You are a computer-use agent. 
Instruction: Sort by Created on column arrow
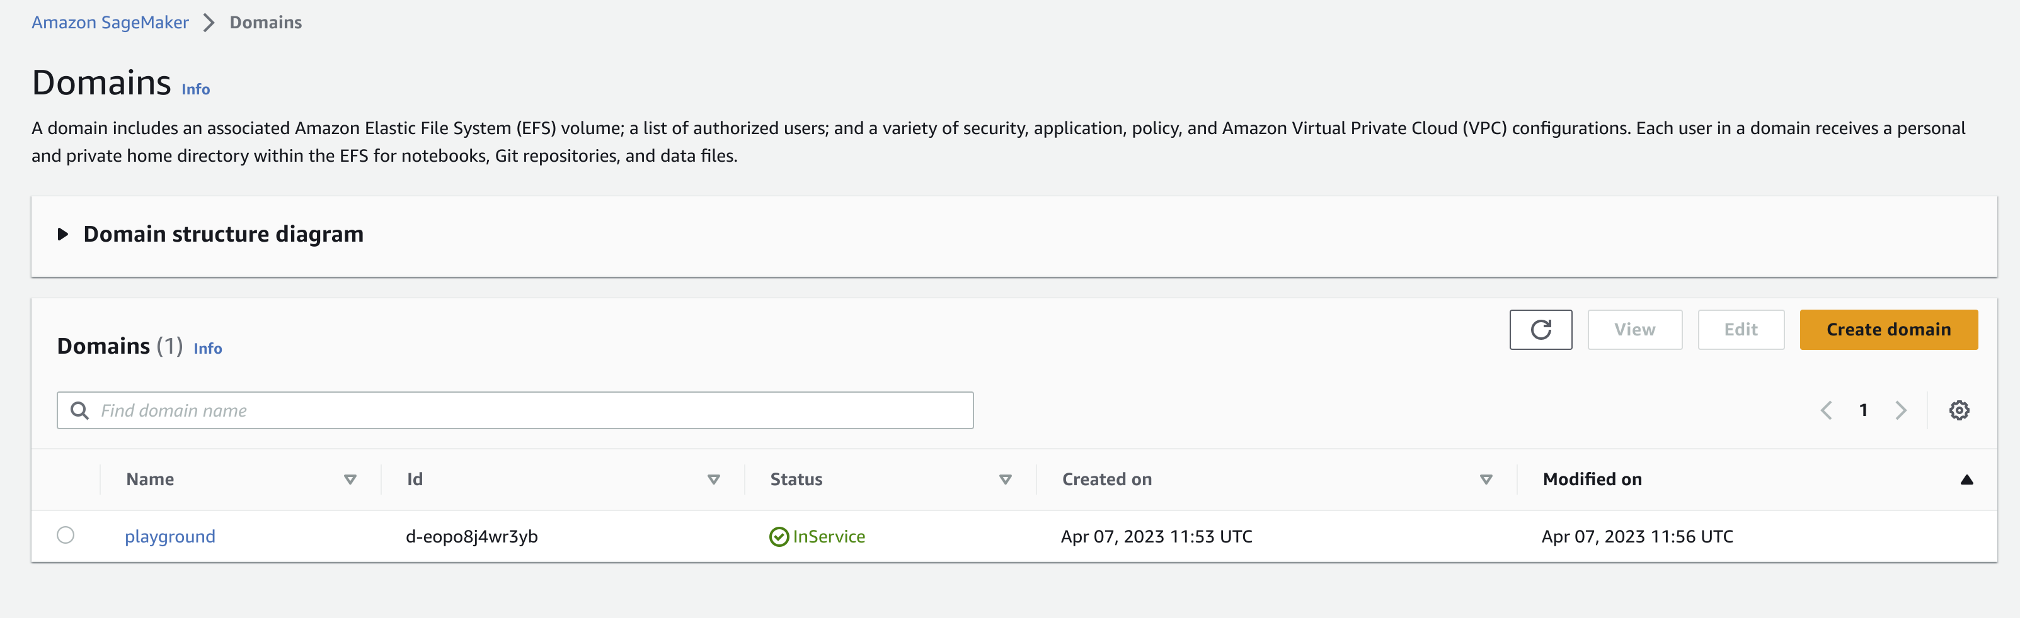click(1485, 480)
